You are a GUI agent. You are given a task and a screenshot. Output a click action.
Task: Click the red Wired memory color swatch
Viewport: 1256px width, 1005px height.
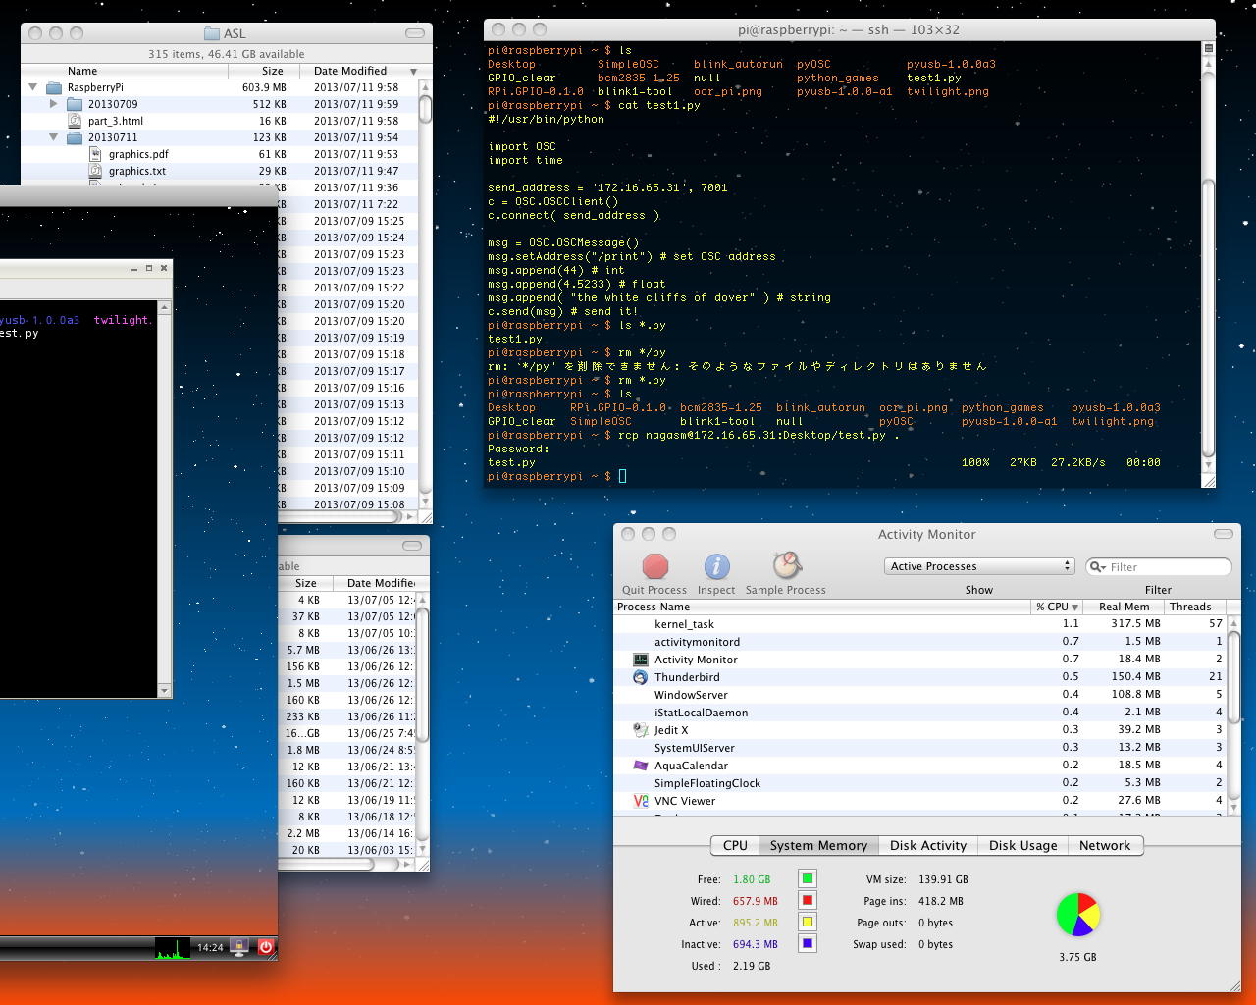coord(808,901)
